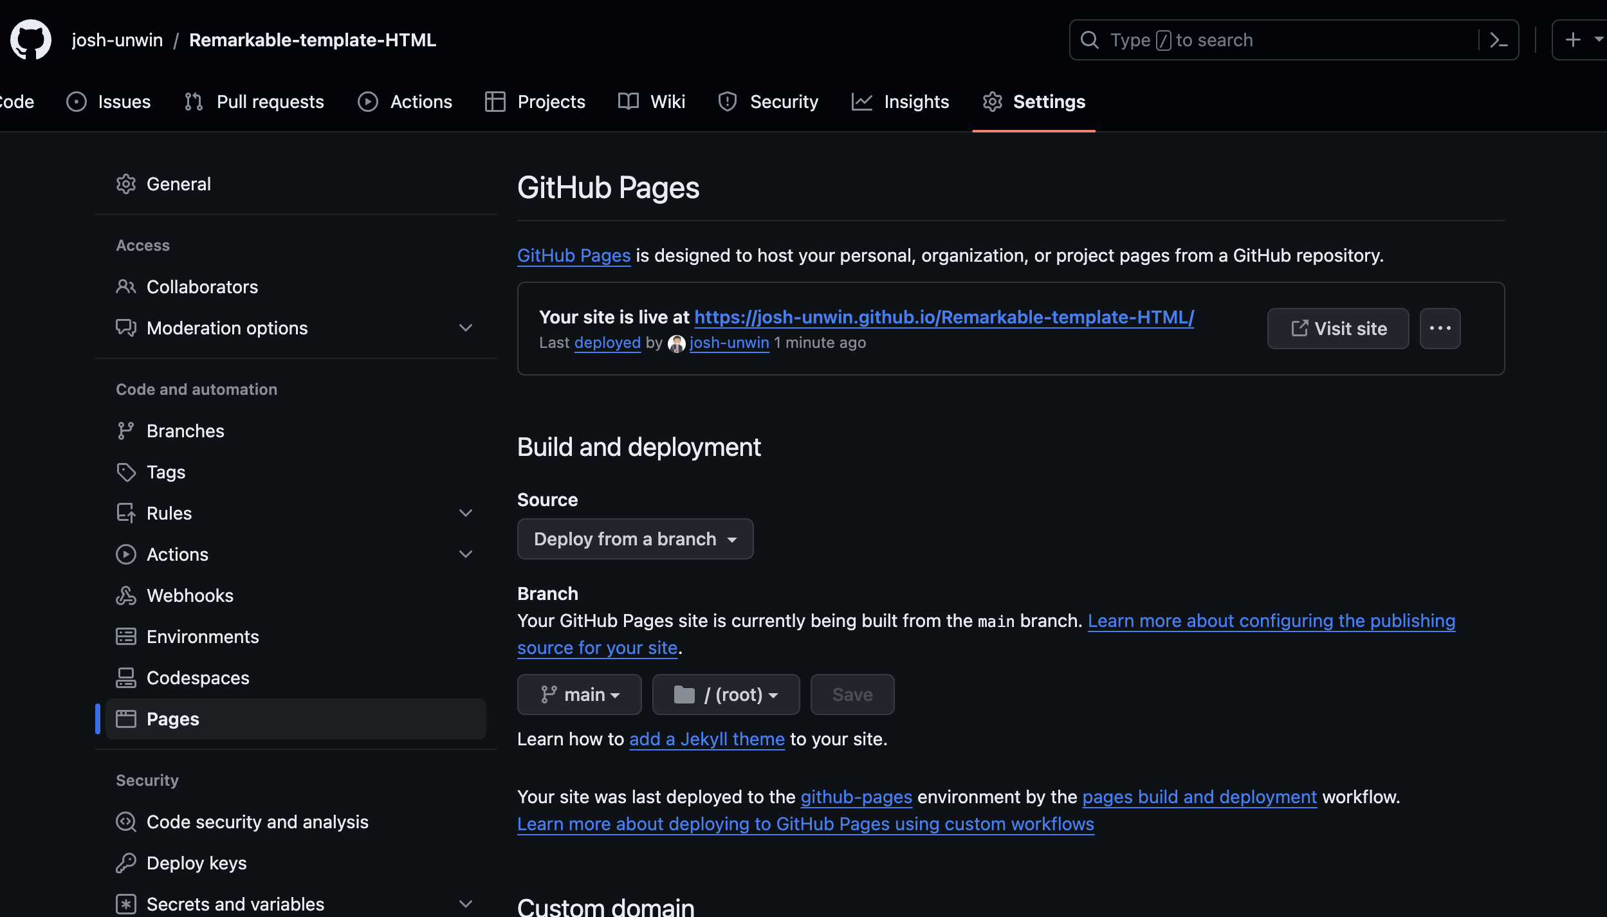Open josh-unwin deployer profile link
This screenshot has width=1607, height=917.
tap(729, 343)
